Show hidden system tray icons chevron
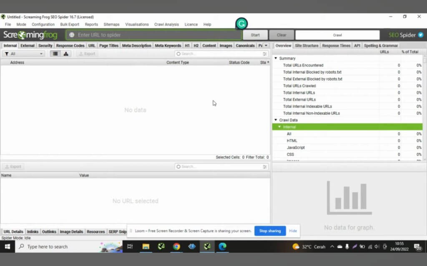427x266 pixels. (x=332, y=247)
